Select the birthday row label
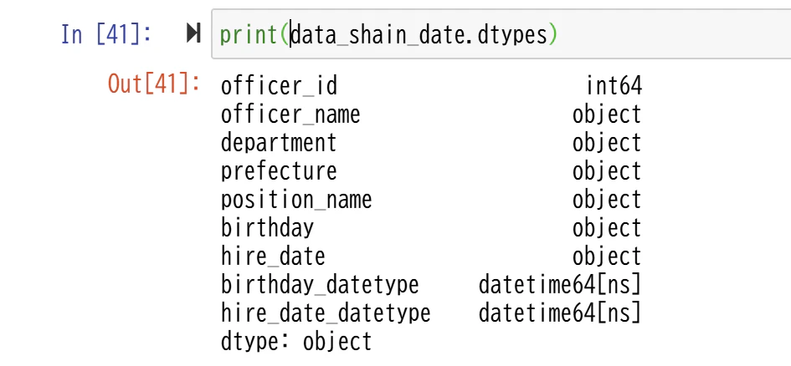Image resolution: width=791 pixels, height=366 pixels. point(267,228)
